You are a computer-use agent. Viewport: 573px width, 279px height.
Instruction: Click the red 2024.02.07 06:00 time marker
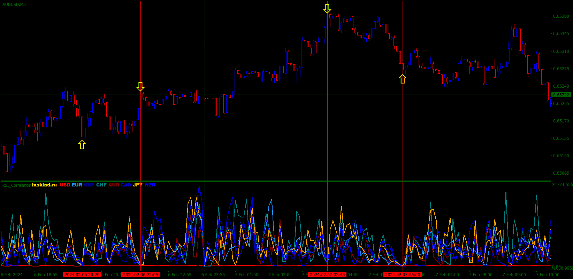403,274
